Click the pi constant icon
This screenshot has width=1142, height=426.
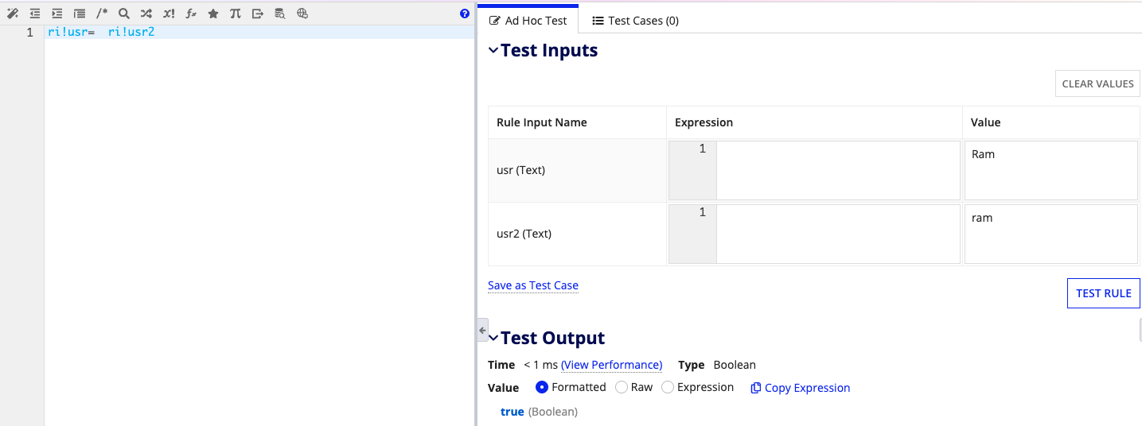click(x=236, y=14)
